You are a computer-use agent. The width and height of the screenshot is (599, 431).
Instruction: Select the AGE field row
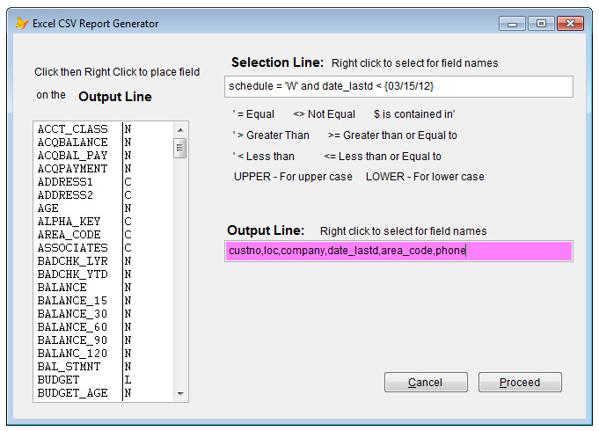pos(104,208)
